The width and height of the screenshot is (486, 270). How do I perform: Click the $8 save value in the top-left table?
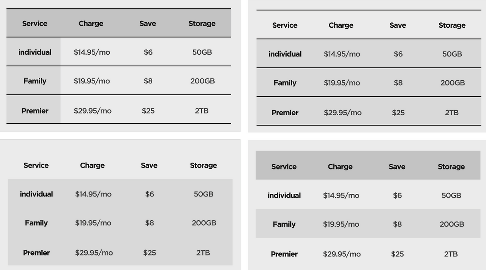pyautogui.click(x=148, y=81)
